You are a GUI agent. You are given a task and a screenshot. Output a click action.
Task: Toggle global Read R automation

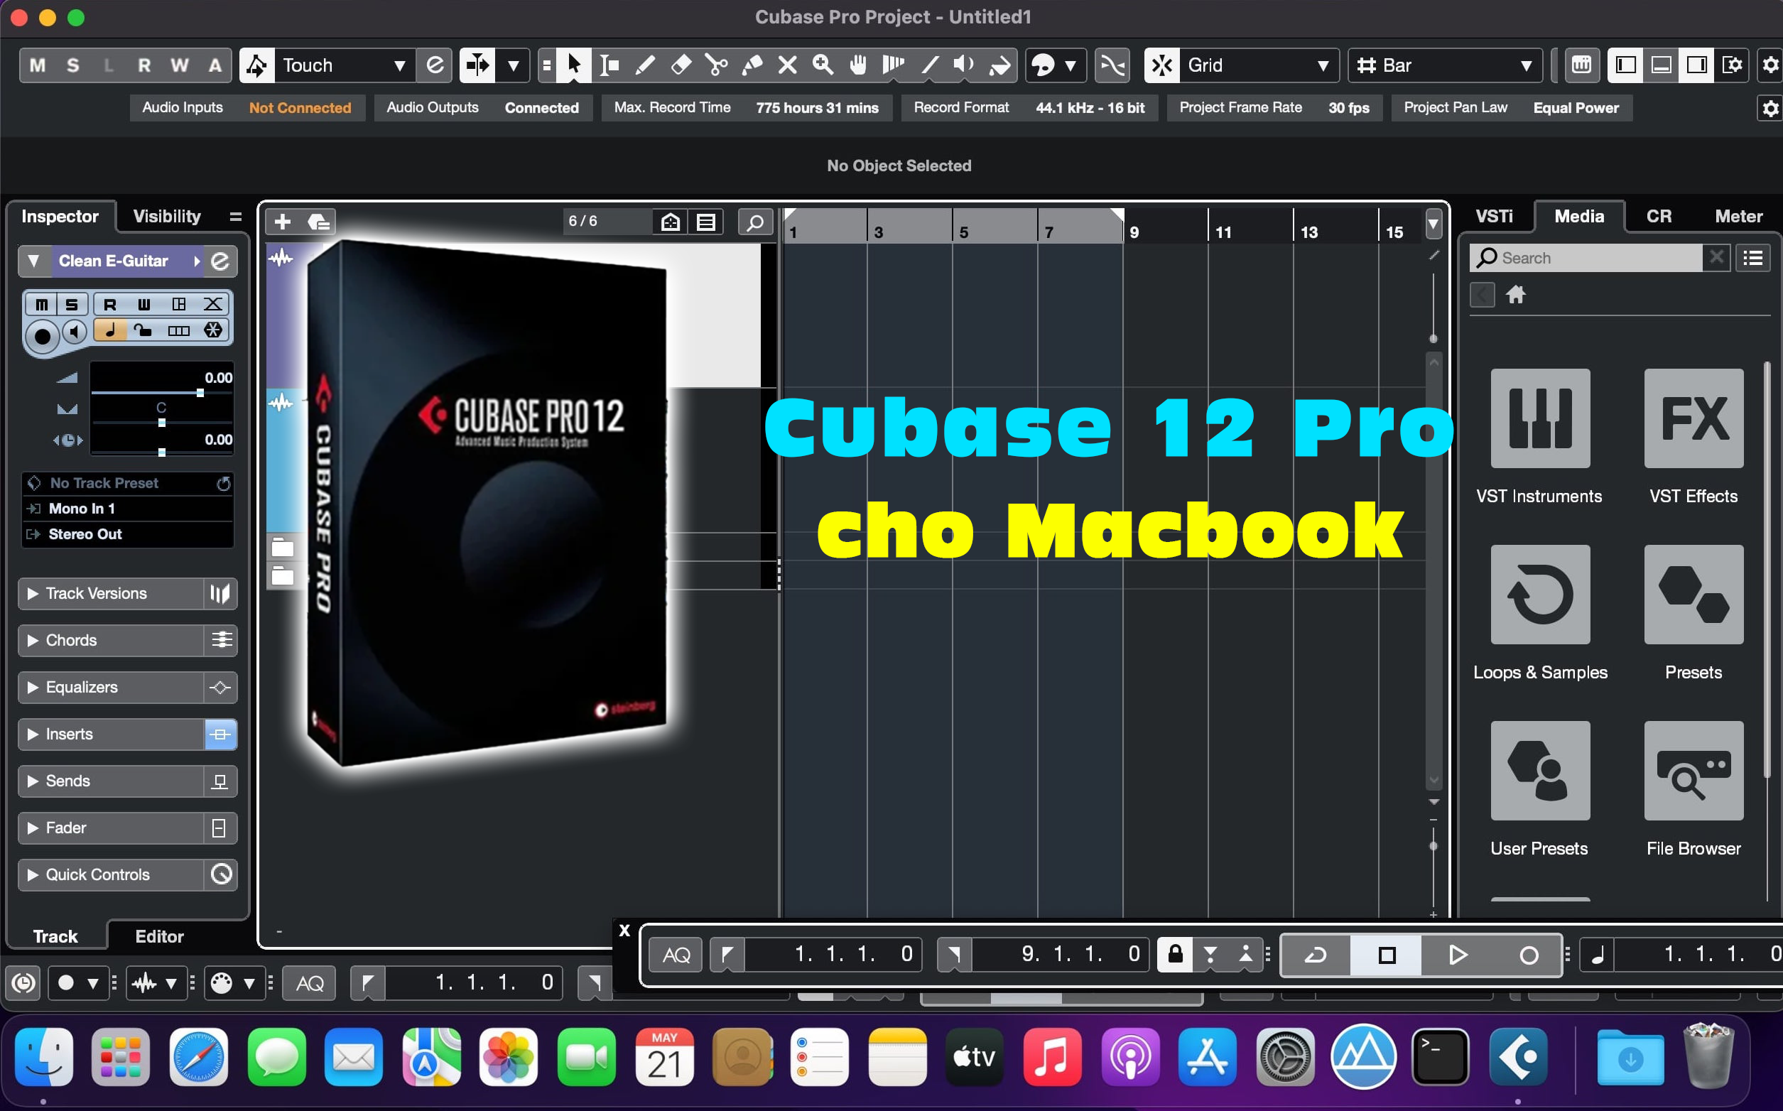[144, 65]
